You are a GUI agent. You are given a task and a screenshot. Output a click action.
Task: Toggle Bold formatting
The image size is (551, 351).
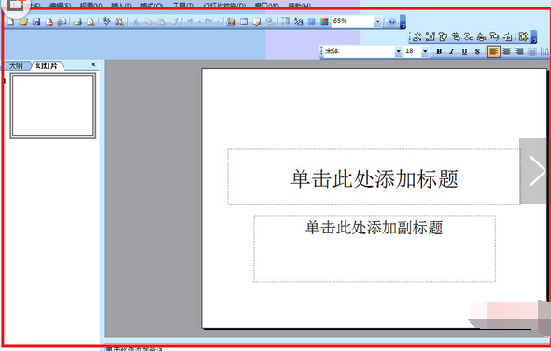(x=439, y=51)
